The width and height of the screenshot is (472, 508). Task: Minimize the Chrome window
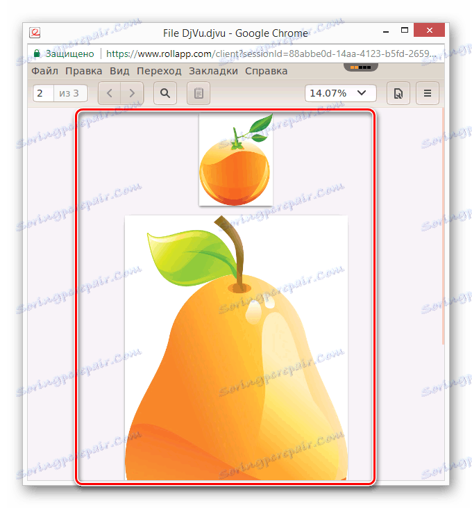386,32
